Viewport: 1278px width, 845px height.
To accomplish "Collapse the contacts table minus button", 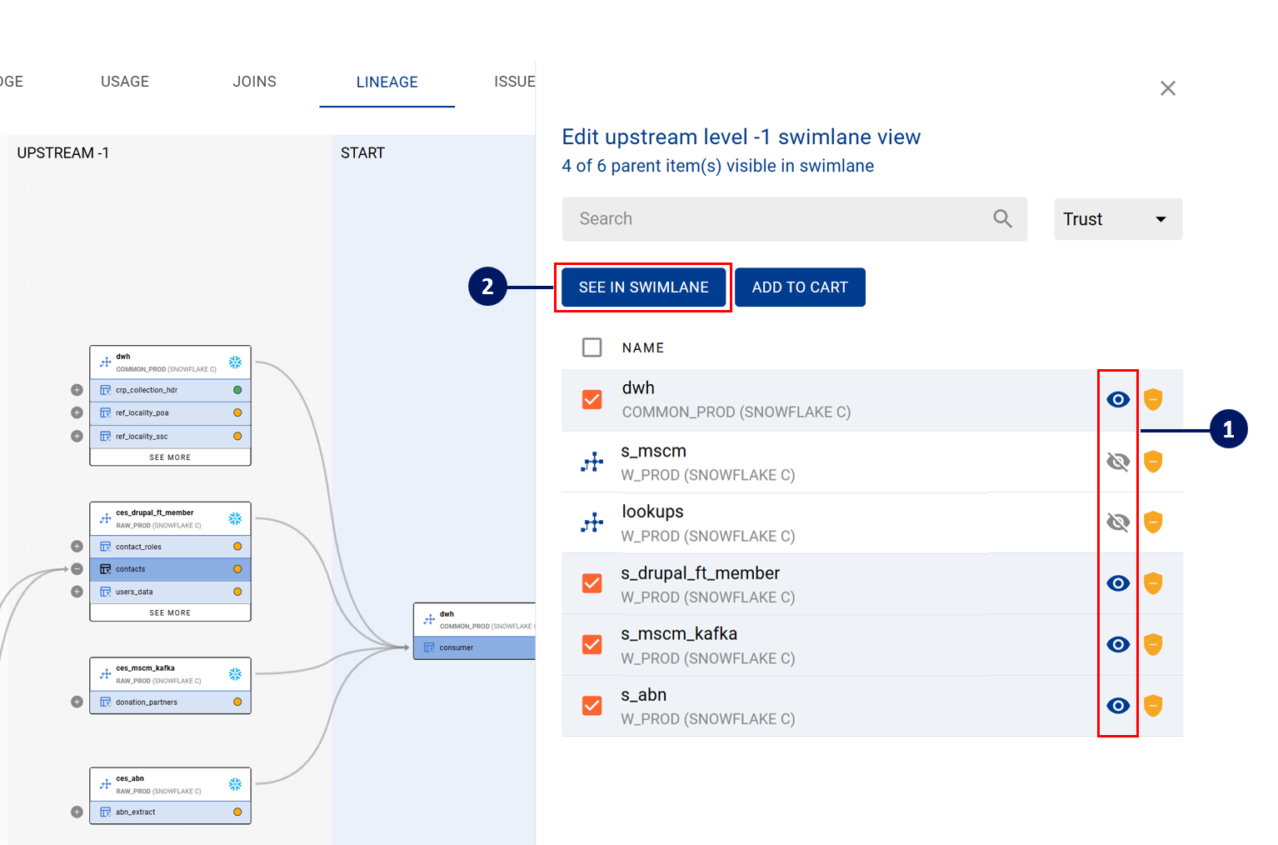I will click(77, 569).
